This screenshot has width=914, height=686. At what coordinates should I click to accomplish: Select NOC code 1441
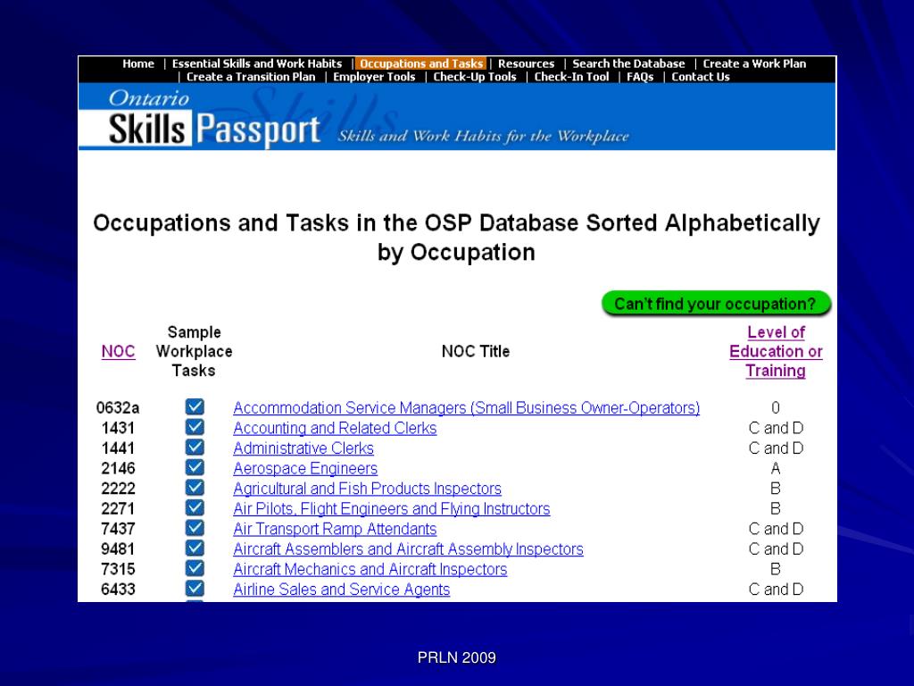pos(118,448)
